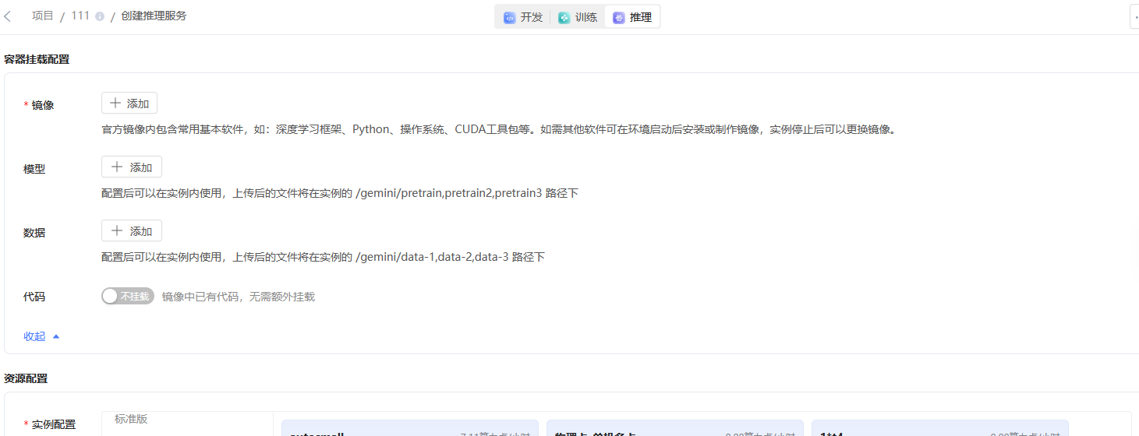1139x436 pixels.
Task: Click the caret arrow beside 收起
Action: click(x=56, y=336)
